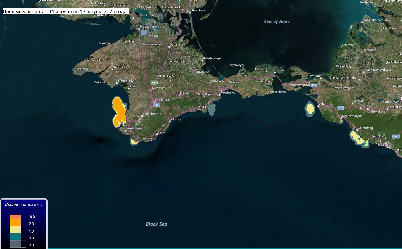Click the red cross marker in the sea

tap(261, 122)
